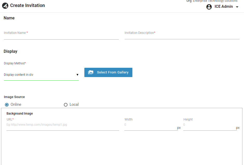Click the user avatar icon
The width and height of the screenshot is (244, 165).
coord(209,7)
